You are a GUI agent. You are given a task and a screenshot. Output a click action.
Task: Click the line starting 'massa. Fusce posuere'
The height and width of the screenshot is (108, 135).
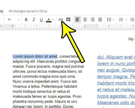48,66
